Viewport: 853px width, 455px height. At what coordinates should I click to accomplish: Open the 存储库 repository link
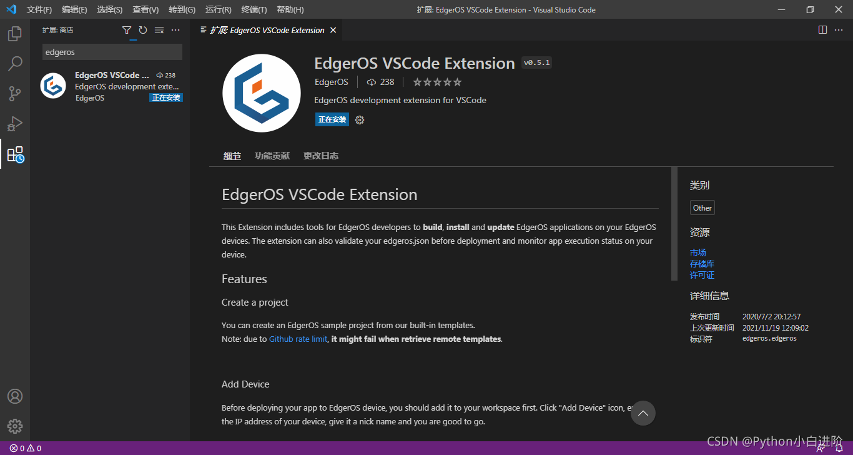point(702,264)
